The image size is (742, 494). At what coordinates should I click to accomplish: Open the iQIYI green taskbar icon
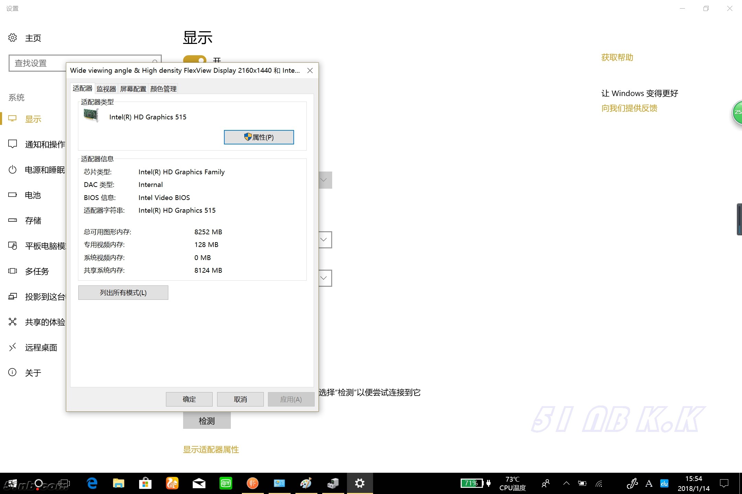pyautogui.click(x=226, y=483)
